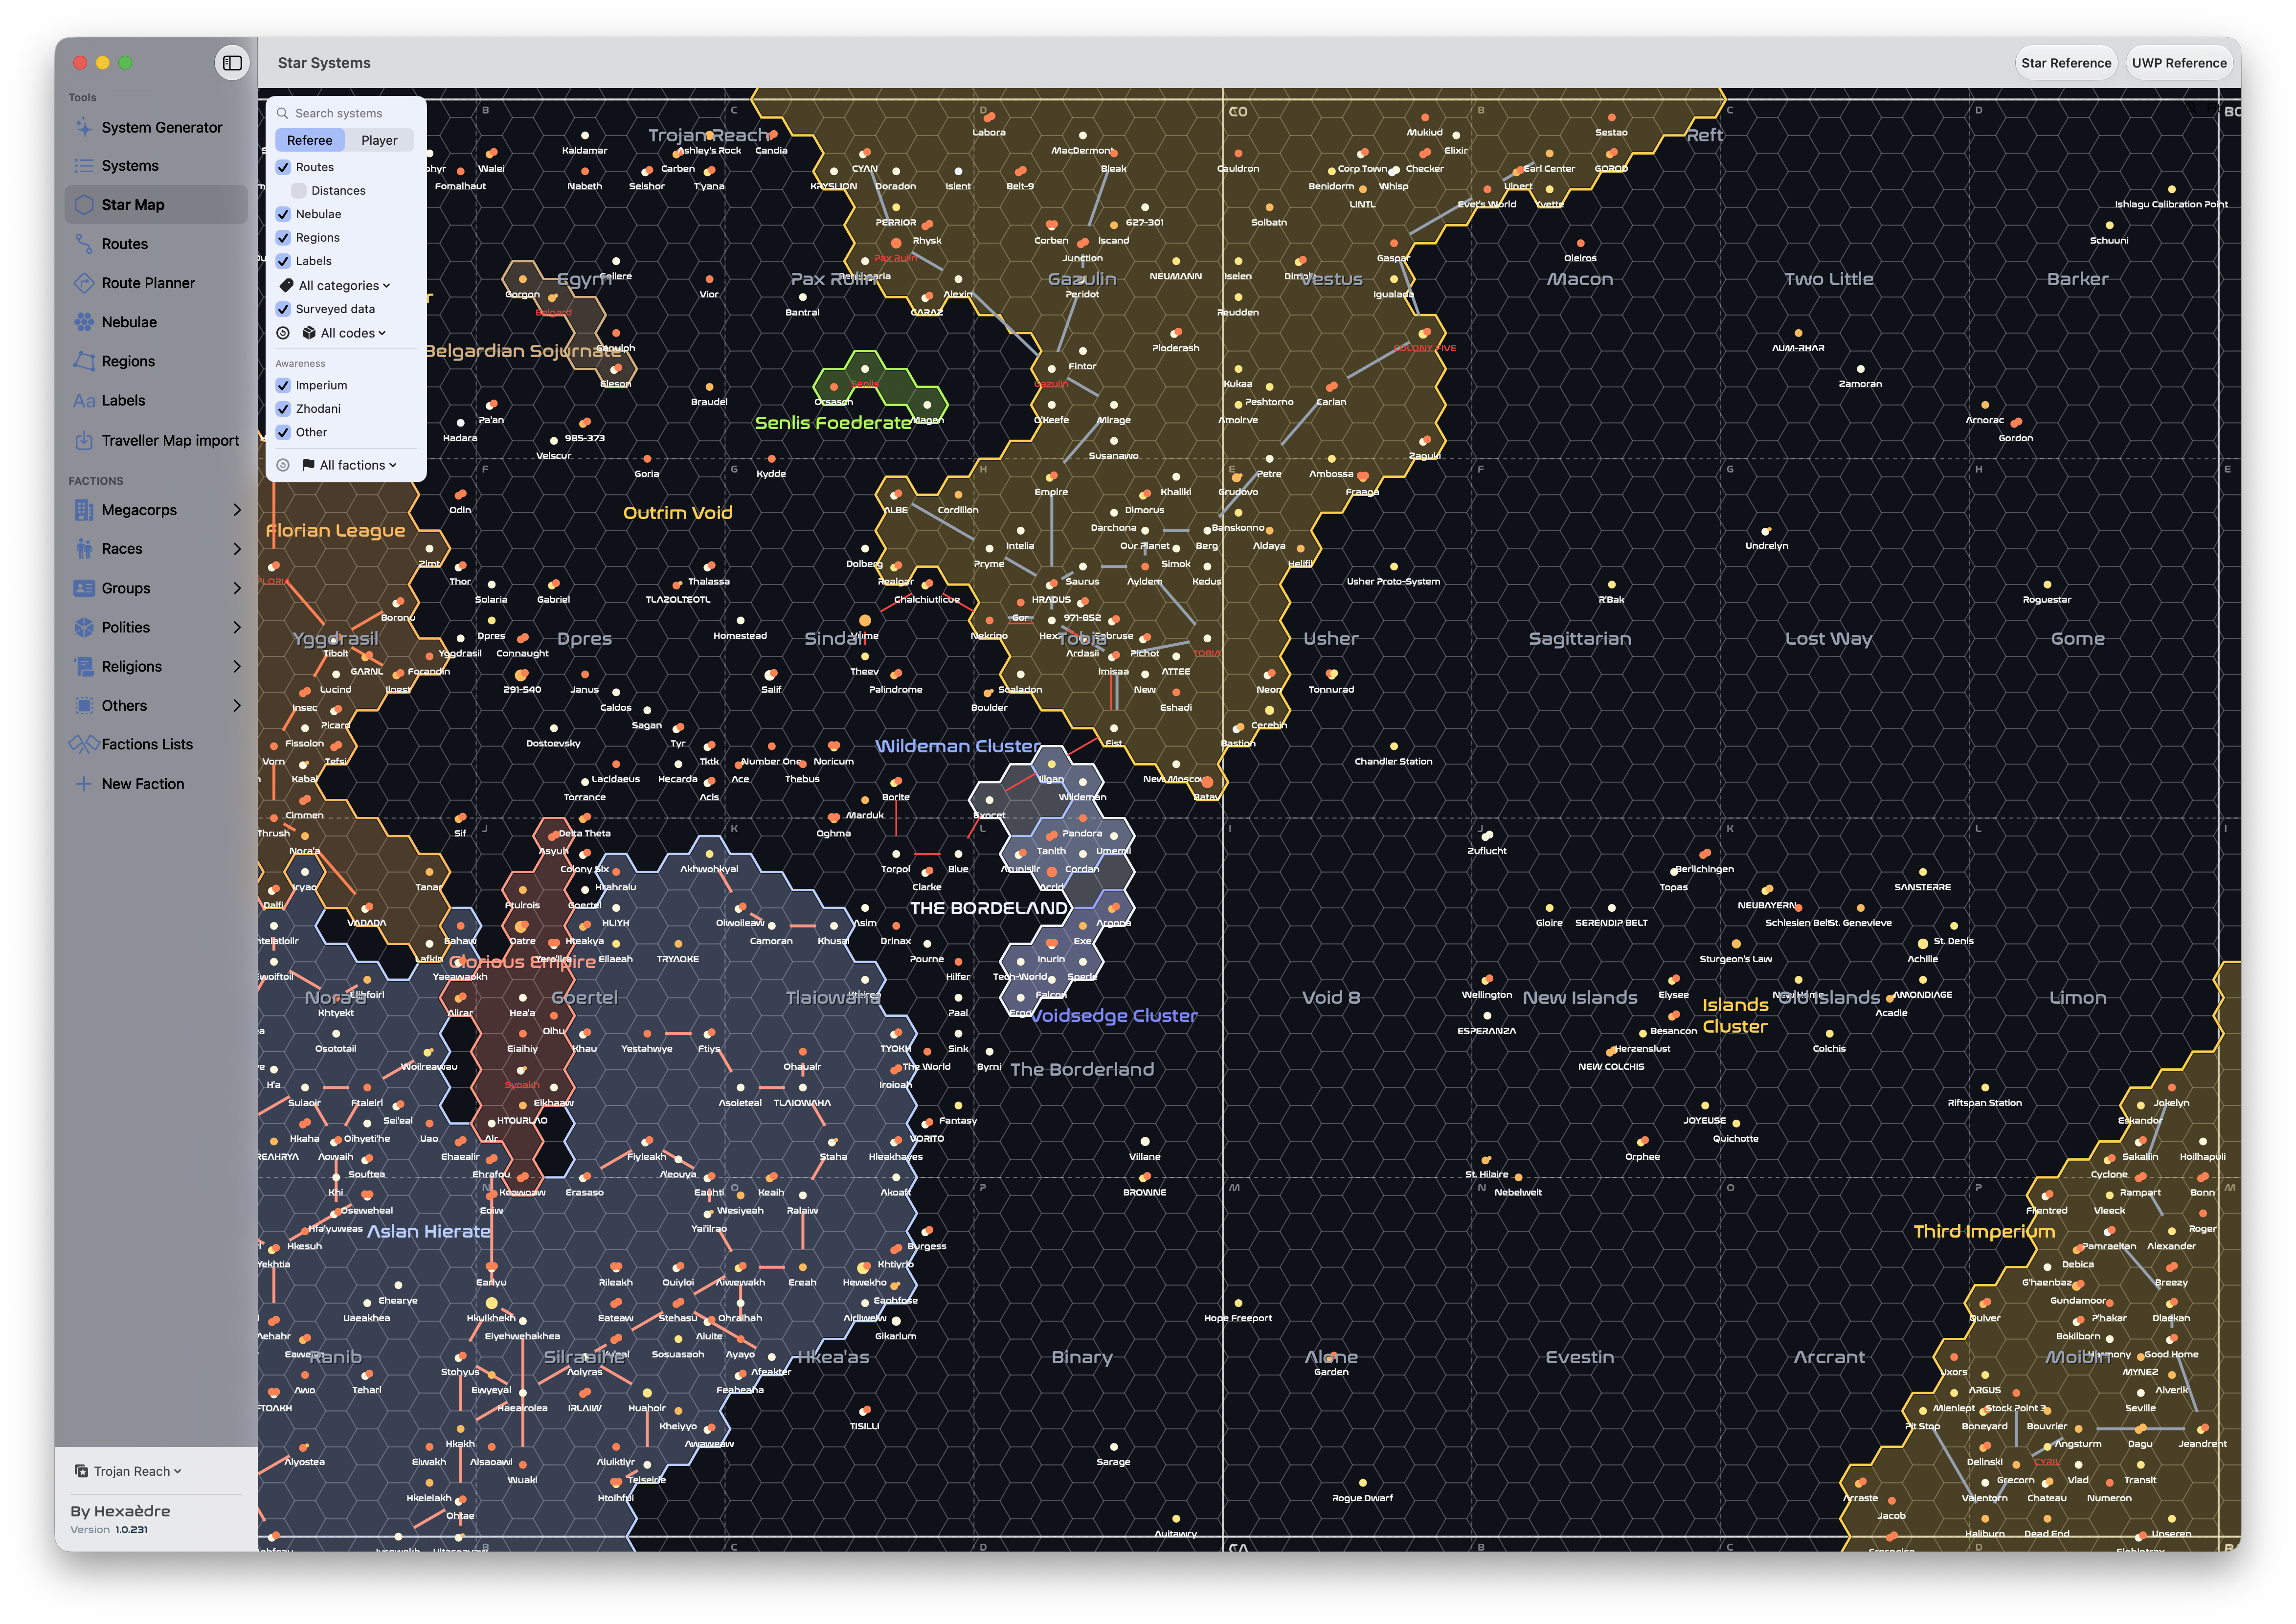Toggle the Surveyed data checkbox
2296x1624 pixels.
click(283, 309)
